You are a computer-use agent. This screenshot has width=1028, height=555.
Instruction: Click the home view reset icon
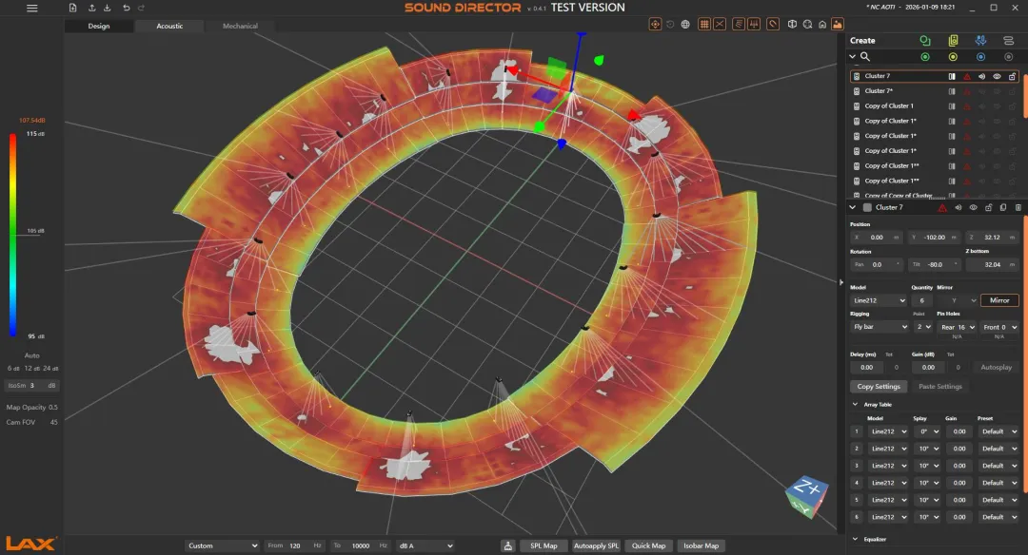click(x=822, y=24)
